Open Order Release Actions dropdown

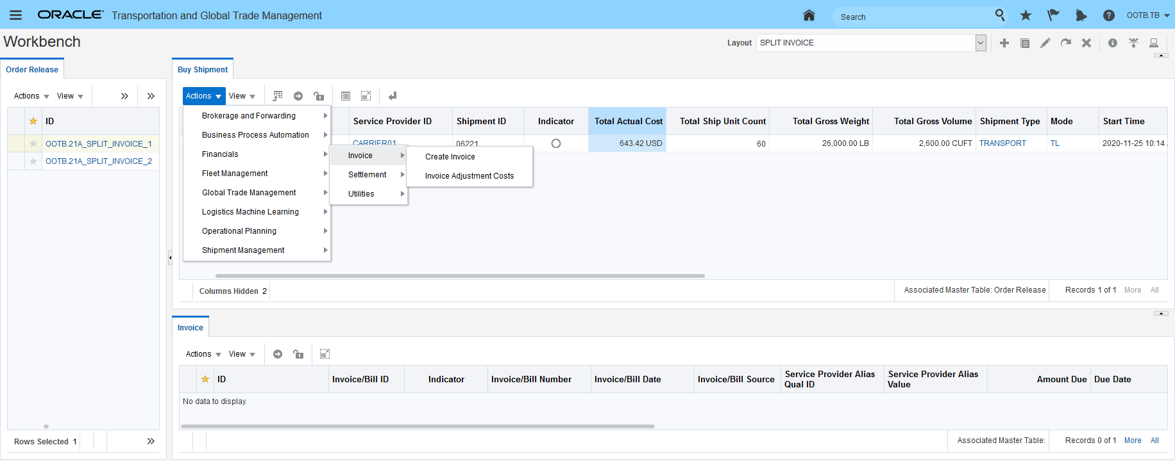pyautogui.click(x=31, y=96)
